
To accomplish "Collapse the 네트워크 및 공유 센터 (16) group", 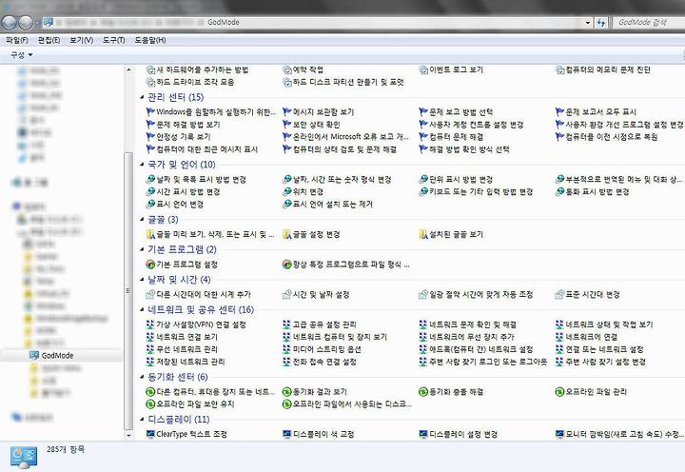I will coord(142,309).
